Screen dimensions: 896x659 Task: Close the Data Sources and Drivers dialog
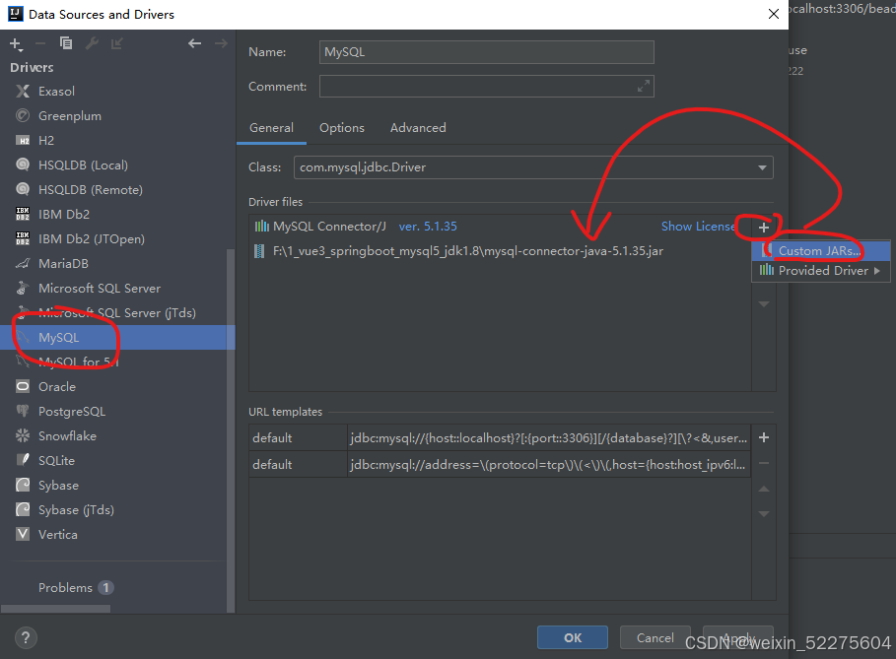(x=774, y=14)
